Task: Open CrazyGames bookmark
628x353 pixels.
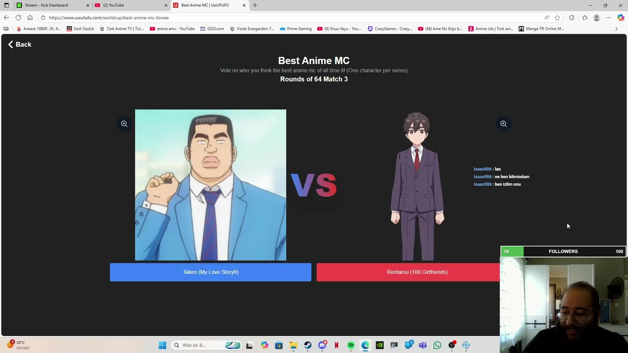Action: (x=390, y=29)
